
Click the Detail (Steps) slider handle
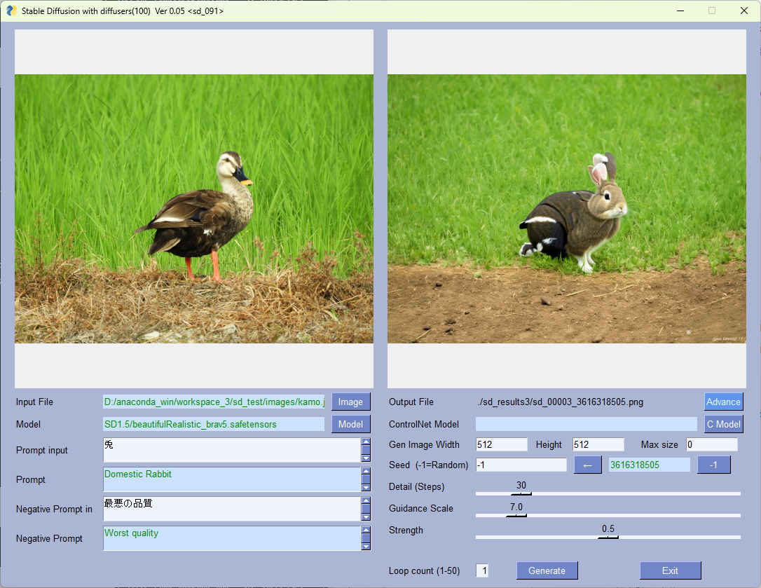click(521, 493)
